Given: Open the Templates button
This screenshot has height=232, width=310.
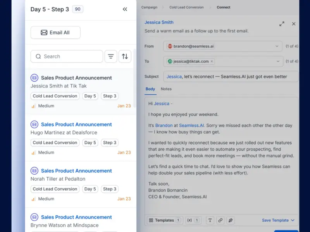Looking at the screenshot, I should [x=165, y=220].
